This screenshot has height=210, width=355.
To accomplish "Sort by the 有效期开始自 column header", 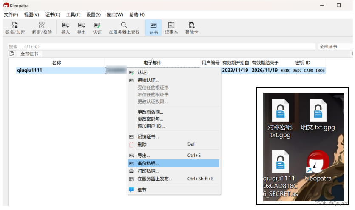I will point(236,62).
